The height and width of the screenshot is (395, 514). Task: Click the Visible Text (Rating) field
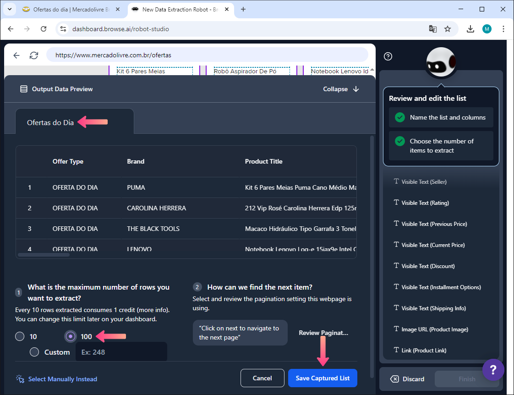(421, 203)
